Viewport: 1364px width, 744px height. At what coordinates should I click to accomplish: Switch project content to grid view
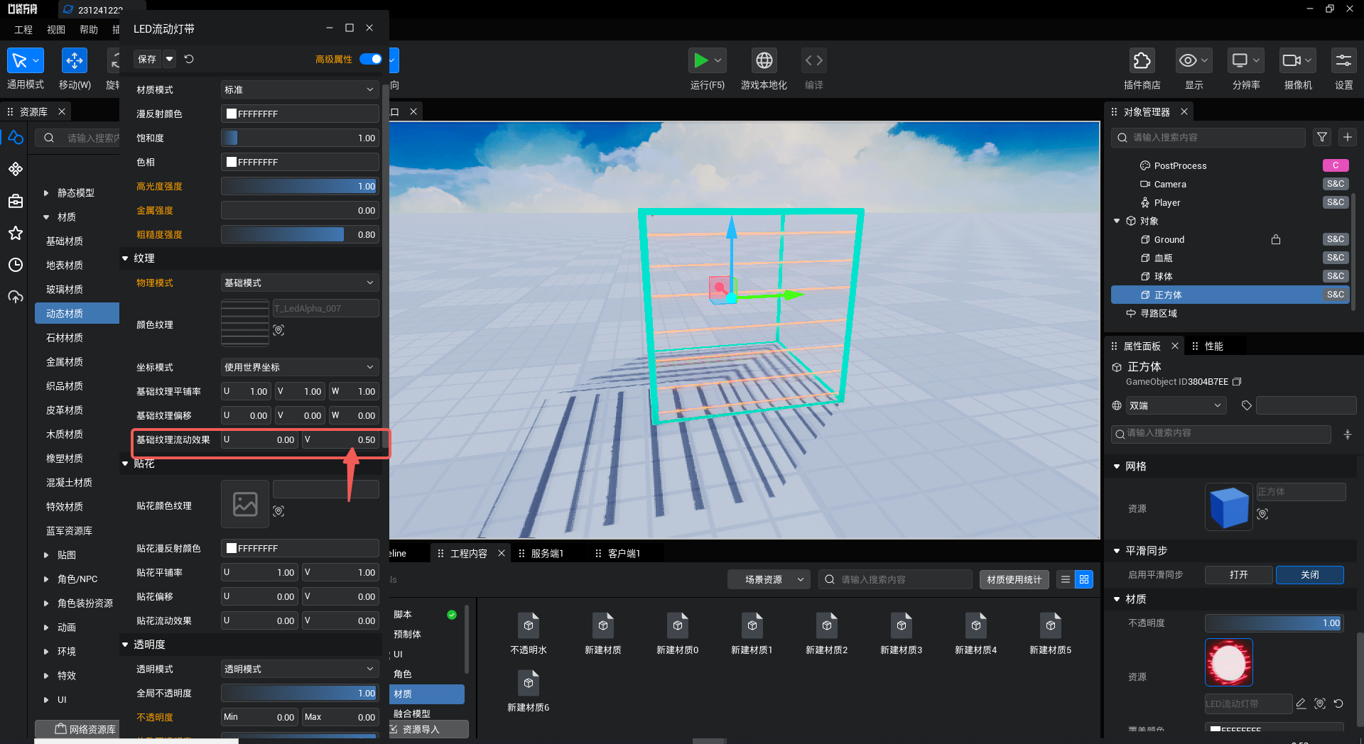pos(1084,579)
